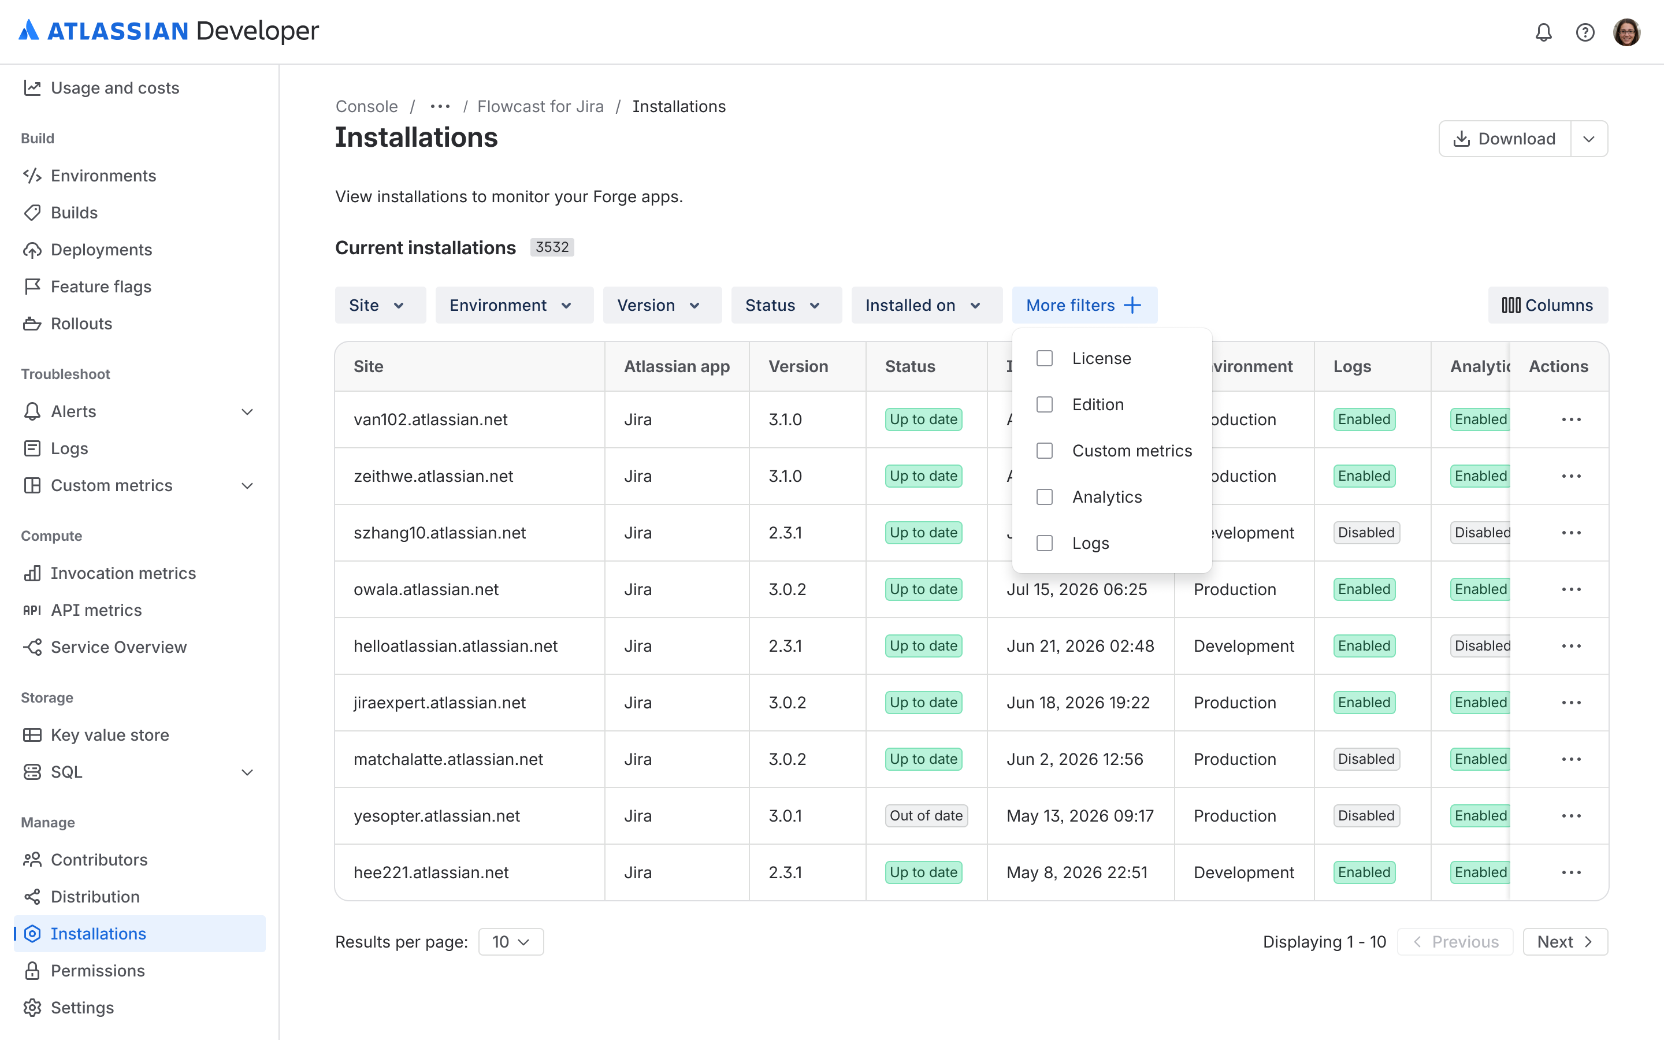This screenshot has width=1664, height=1040.
Task: Go to Environments in sidebar
Action: (x=140, y=176)
